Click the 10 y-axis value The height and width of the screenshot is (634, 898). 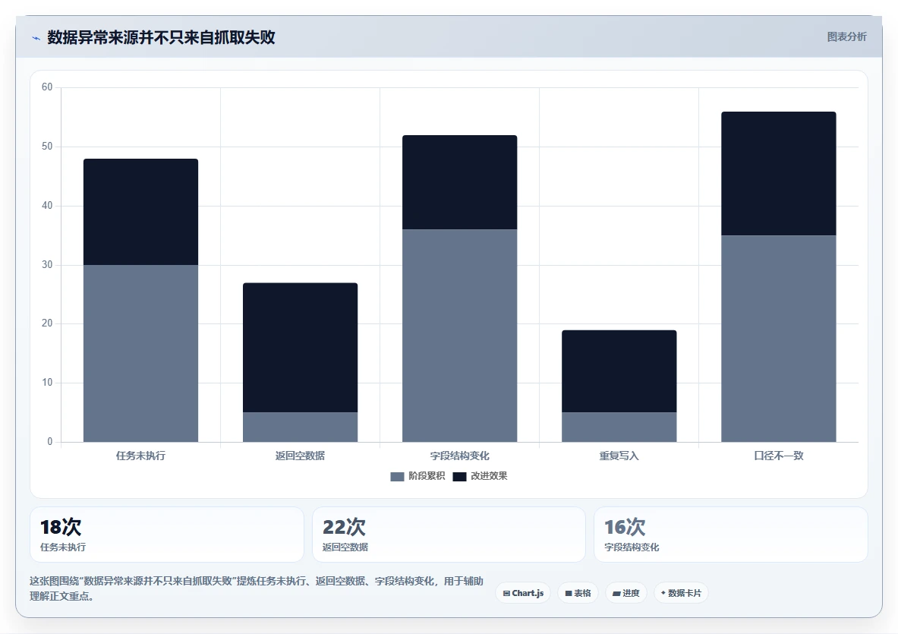coord(47,382)
